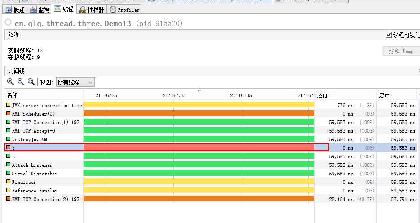This screenshot has height=223, width=420.
Task: Sort by the 名称 column header
Action: [x=44, y=95]
